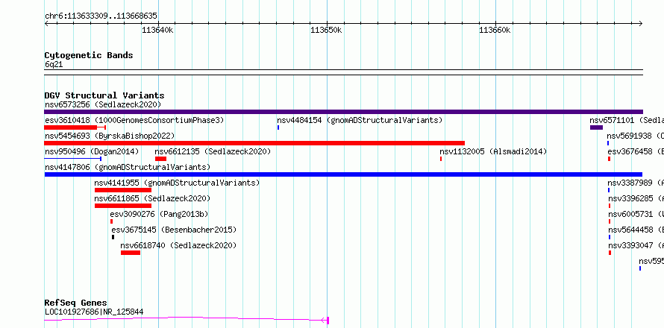The height and width of the screenshot is (328, 664).
Task: Click the black esv3675145 variant marker
Action: tap(113, 237)
